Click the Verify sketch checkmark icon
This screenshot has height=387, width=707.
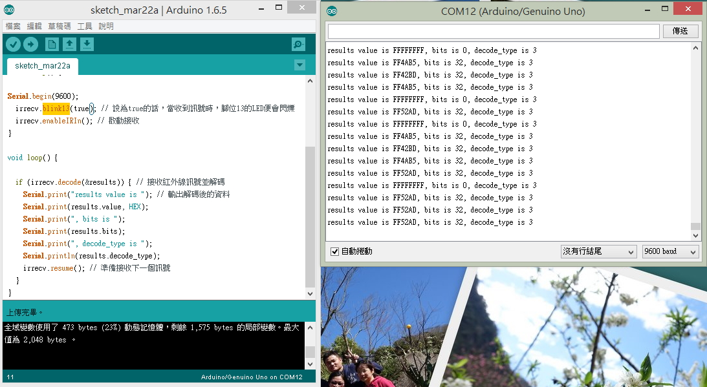(x=13, y=44)
